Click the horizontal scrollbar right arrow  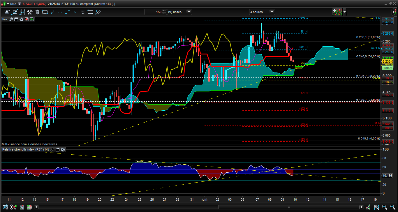pos(362,207)
